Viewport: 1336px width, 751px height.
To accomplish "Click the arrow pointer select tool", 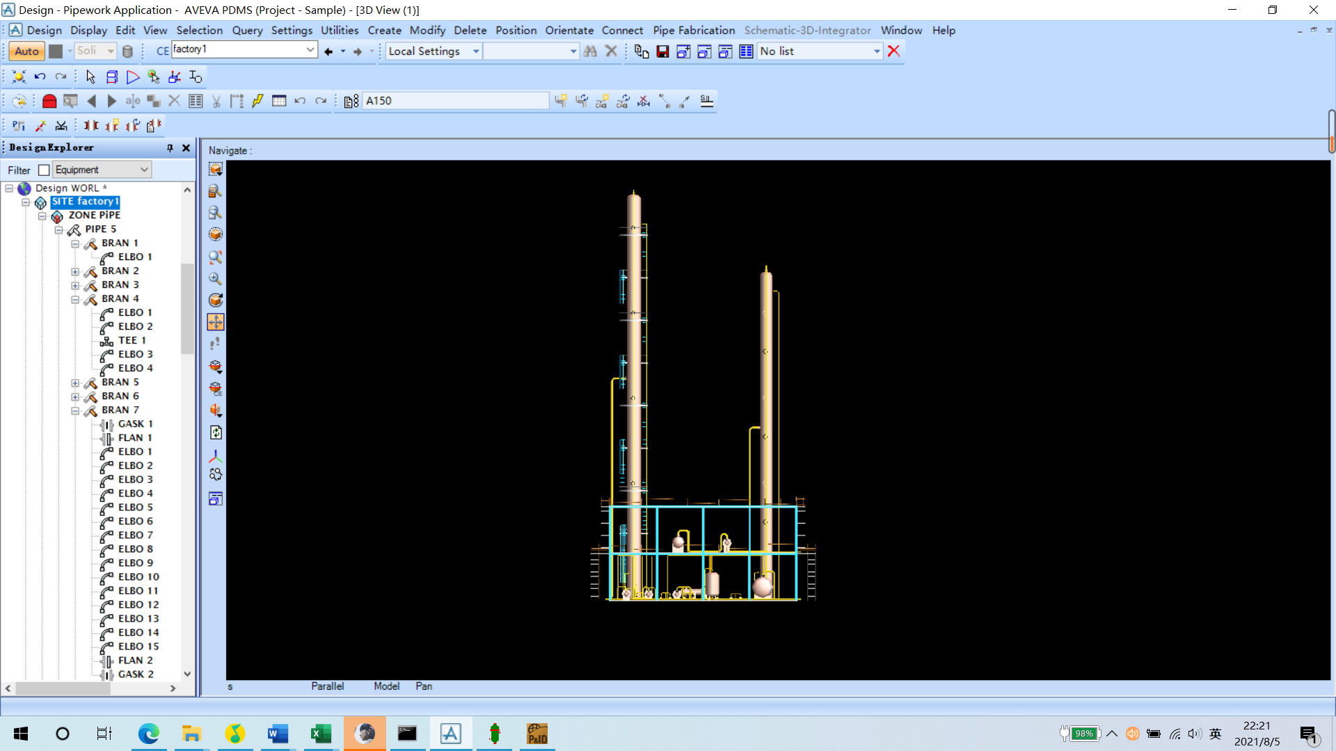I will coord(90,76).
